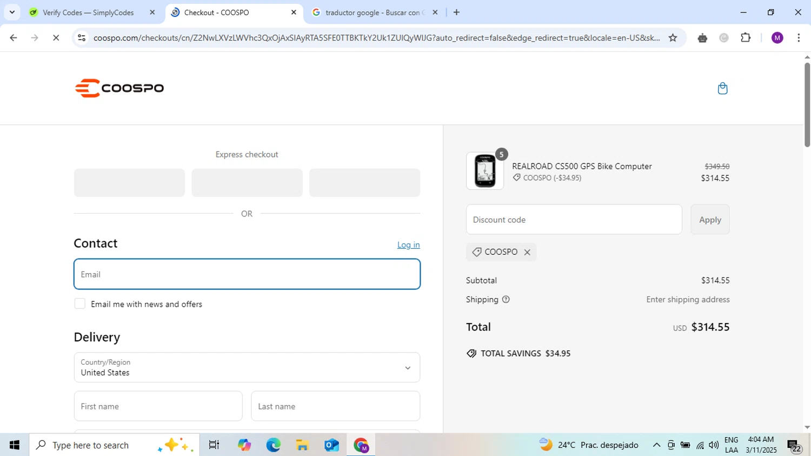Screen dimensions: 811x456
Task: Open the Chrome extensions puzzle icon
Action: [746, 38]
